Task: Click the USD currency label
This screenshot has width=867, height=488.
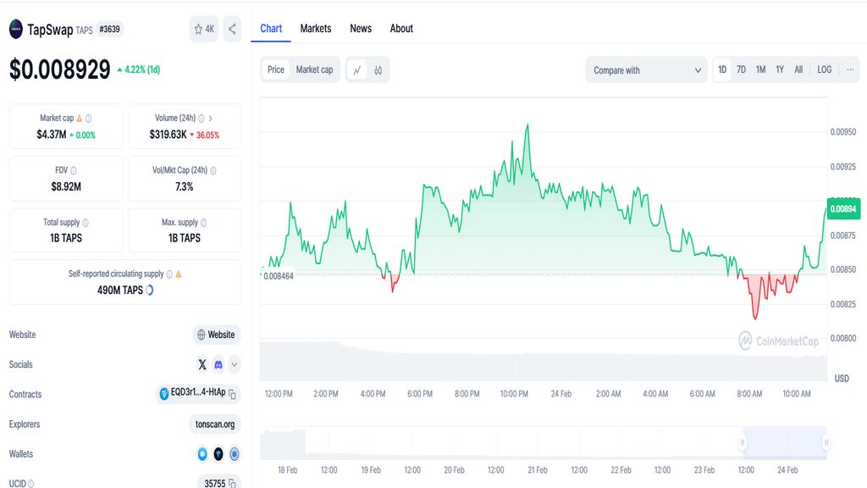Action: [x=842, y=379]
